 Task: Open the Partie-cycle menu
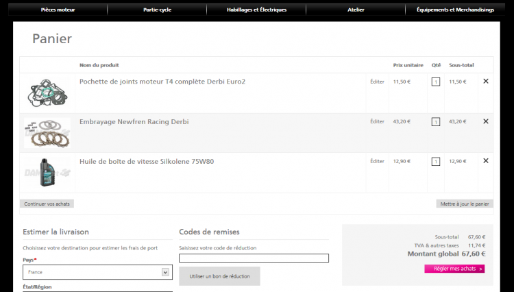click(x=158, y=10)
